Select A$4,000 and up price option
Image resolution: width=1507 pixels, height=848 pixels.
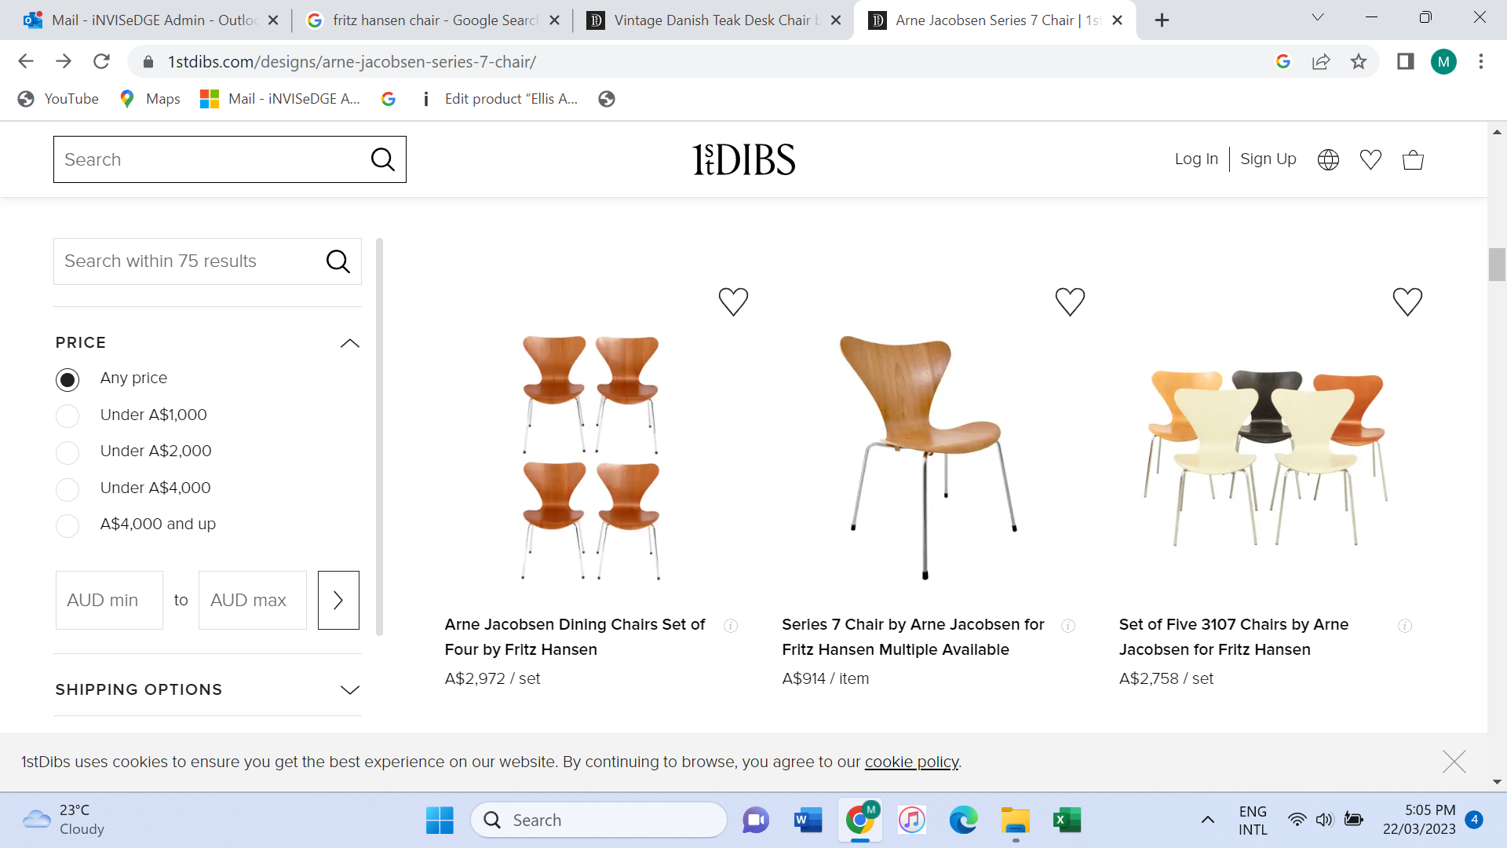pos(68,526)
